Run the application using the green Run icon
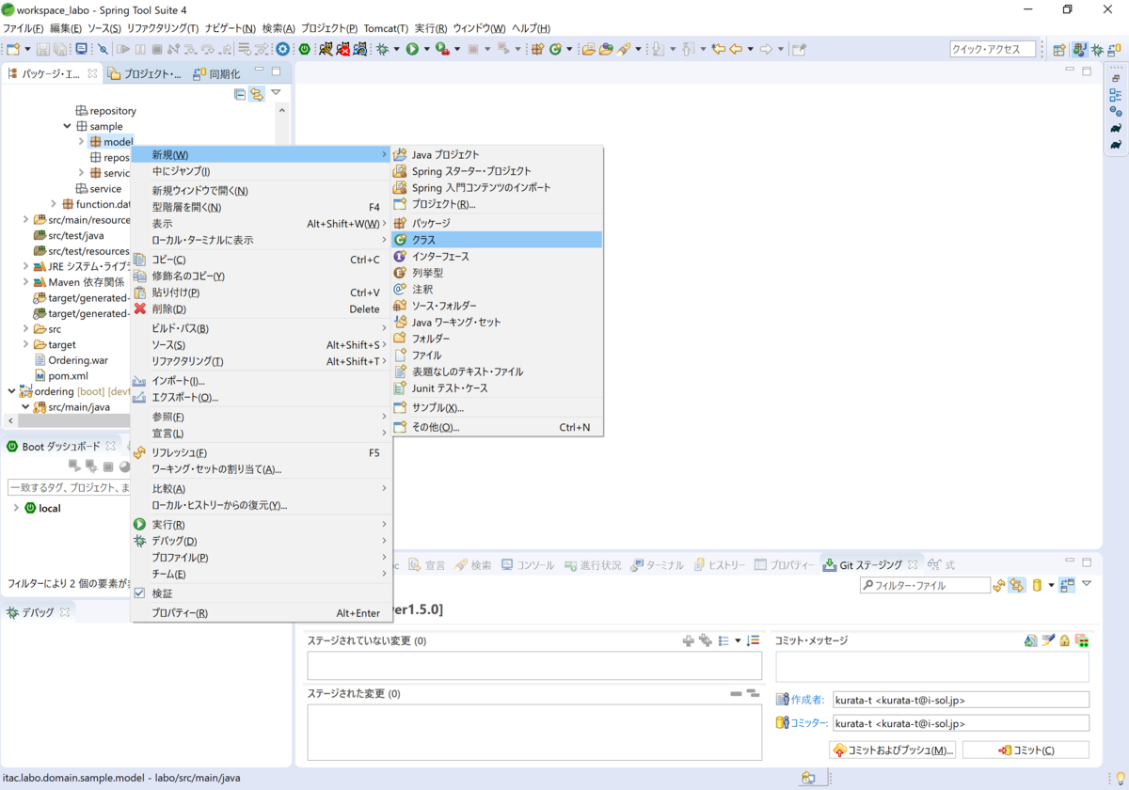Screen dimensions: 1129x790 [413, 48]
